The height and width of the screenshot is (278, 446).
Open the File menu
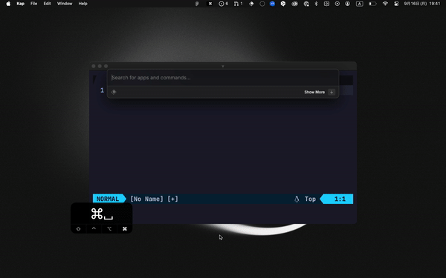click(34, 4)
